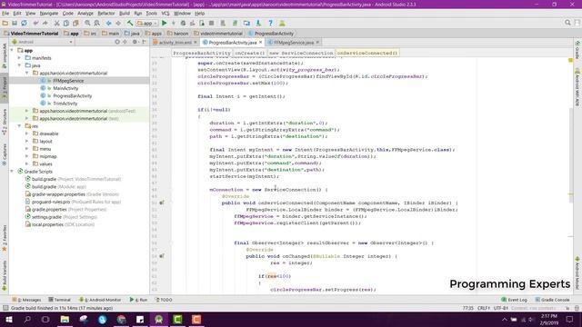This screenshot has height=327, width=582.
Task: Click the Replace magnifier icon
Action: (x=97, y=23)
